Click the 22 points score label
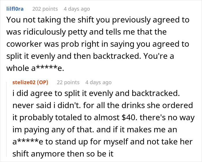 point(68,82)
